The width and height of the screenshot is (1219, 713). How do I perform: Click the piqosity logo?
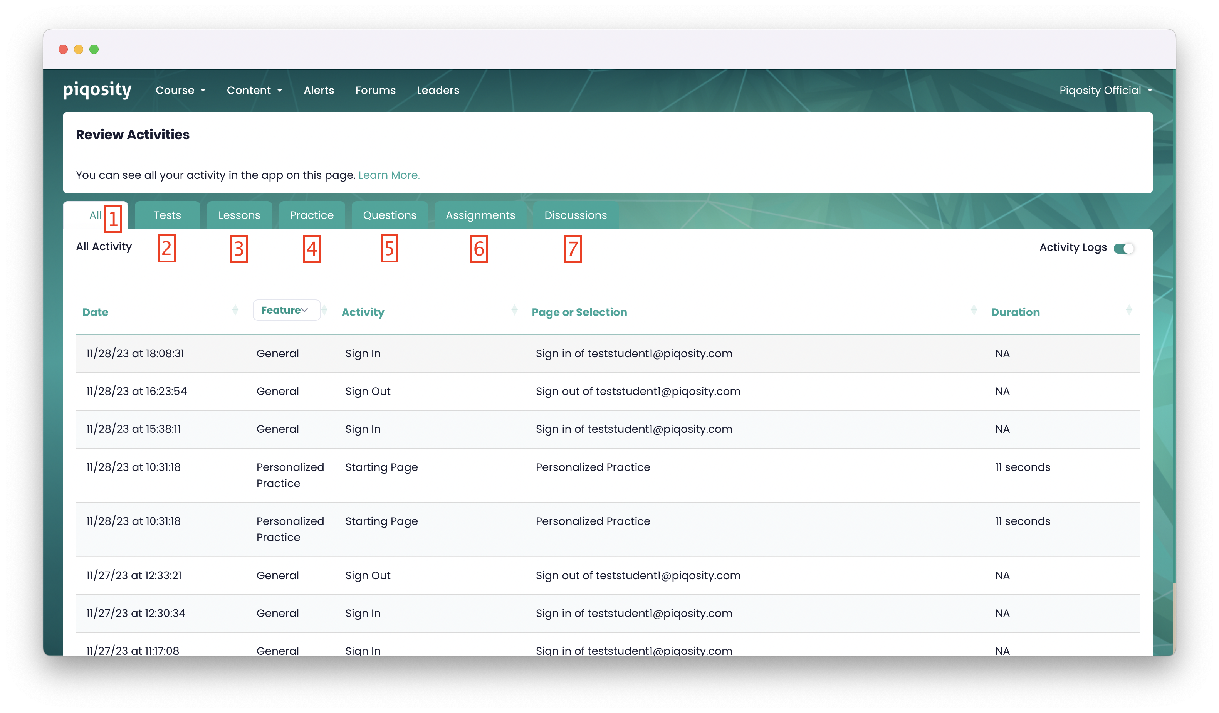[97, 90]
